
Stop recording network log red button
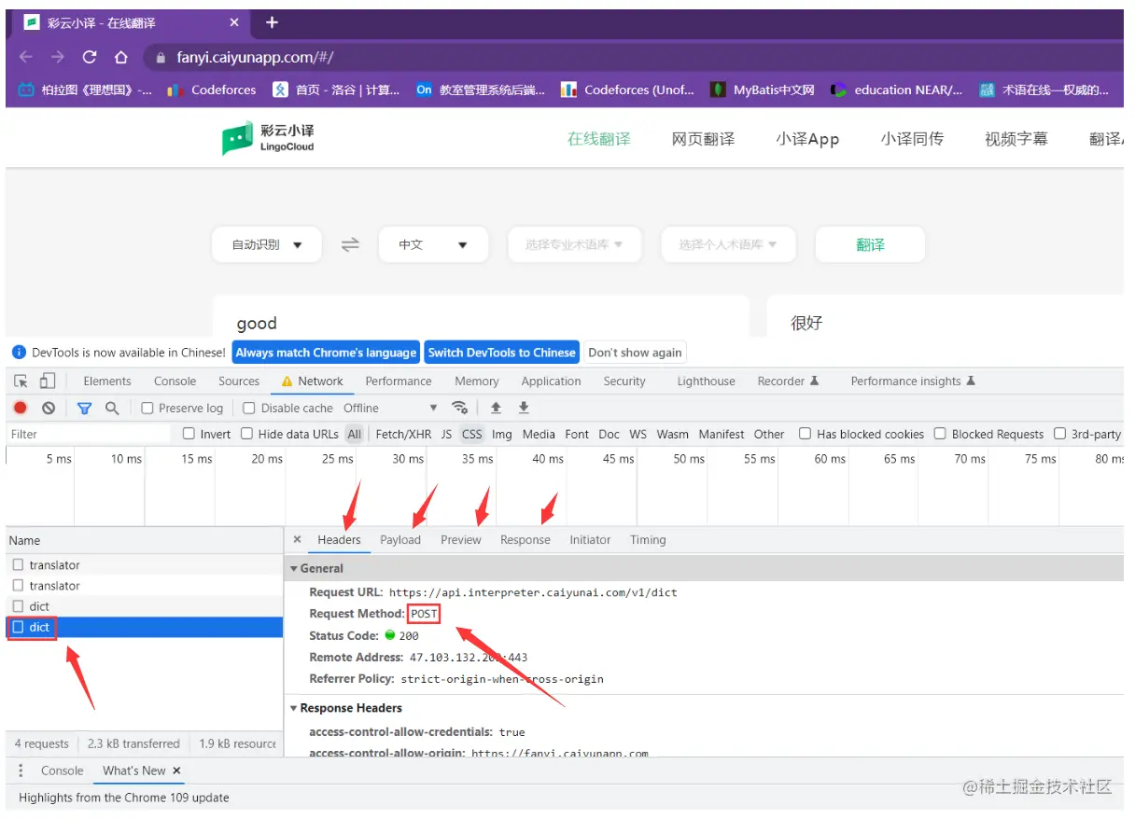[21, 408]
